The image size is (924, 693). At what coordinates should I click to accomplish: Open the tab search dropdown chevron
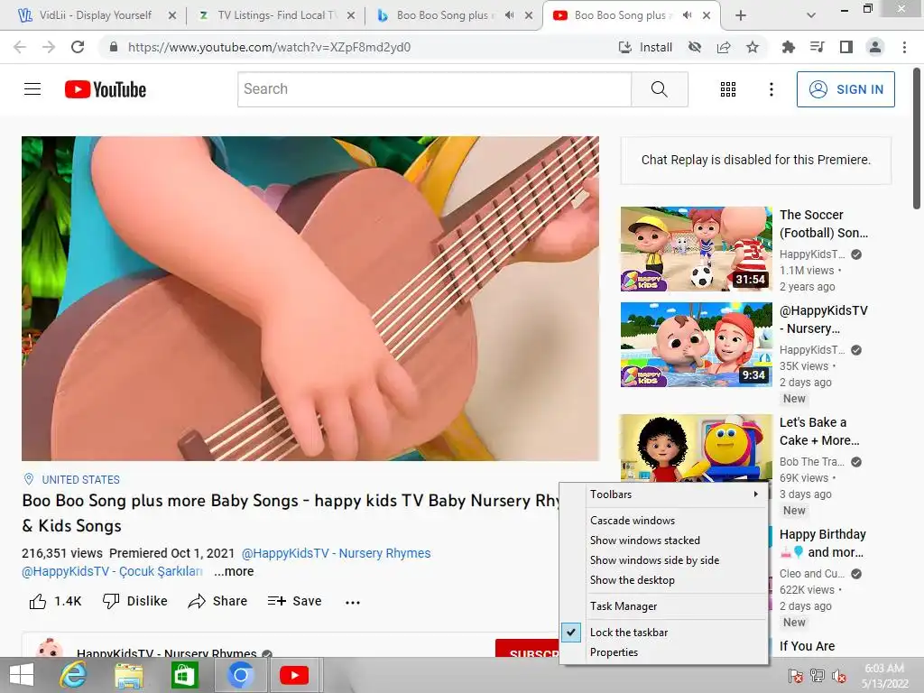click(x=811, y=15)
